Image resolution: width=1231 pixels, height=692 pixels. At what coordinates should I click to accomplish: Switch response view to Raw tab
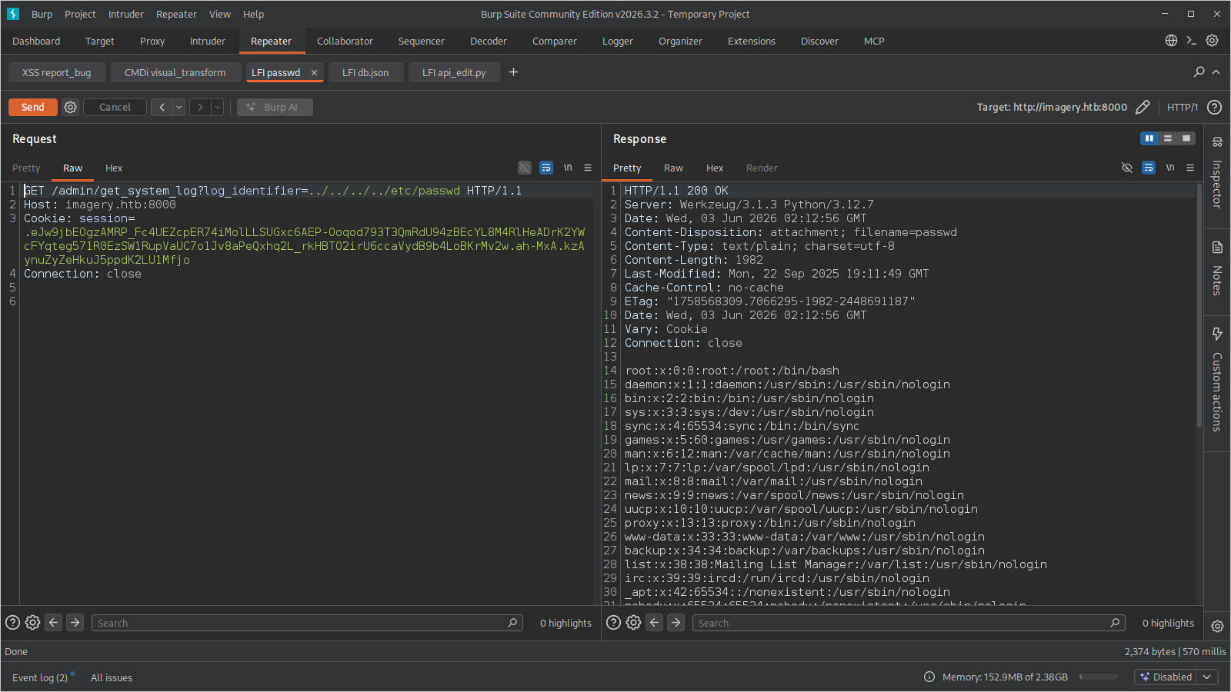point(673,168)
